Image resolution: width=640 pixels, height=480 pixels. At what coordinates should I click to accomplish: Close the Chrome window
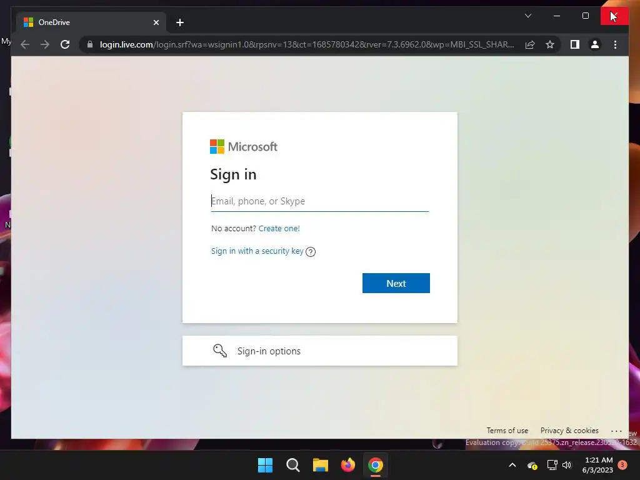tap(614, 16)
